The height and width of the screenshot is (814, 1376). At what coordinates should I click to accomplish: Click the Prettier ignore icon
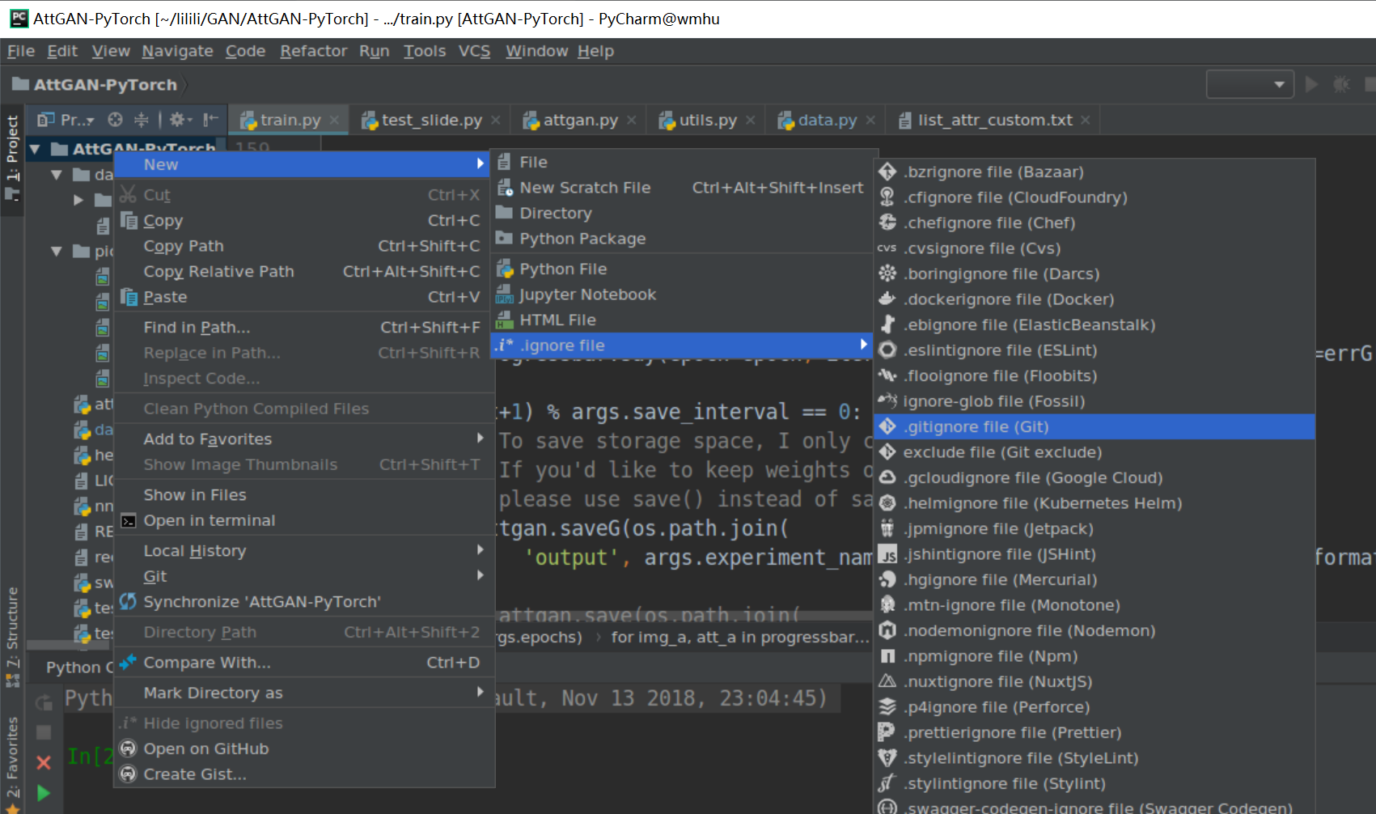coord(887,732)
